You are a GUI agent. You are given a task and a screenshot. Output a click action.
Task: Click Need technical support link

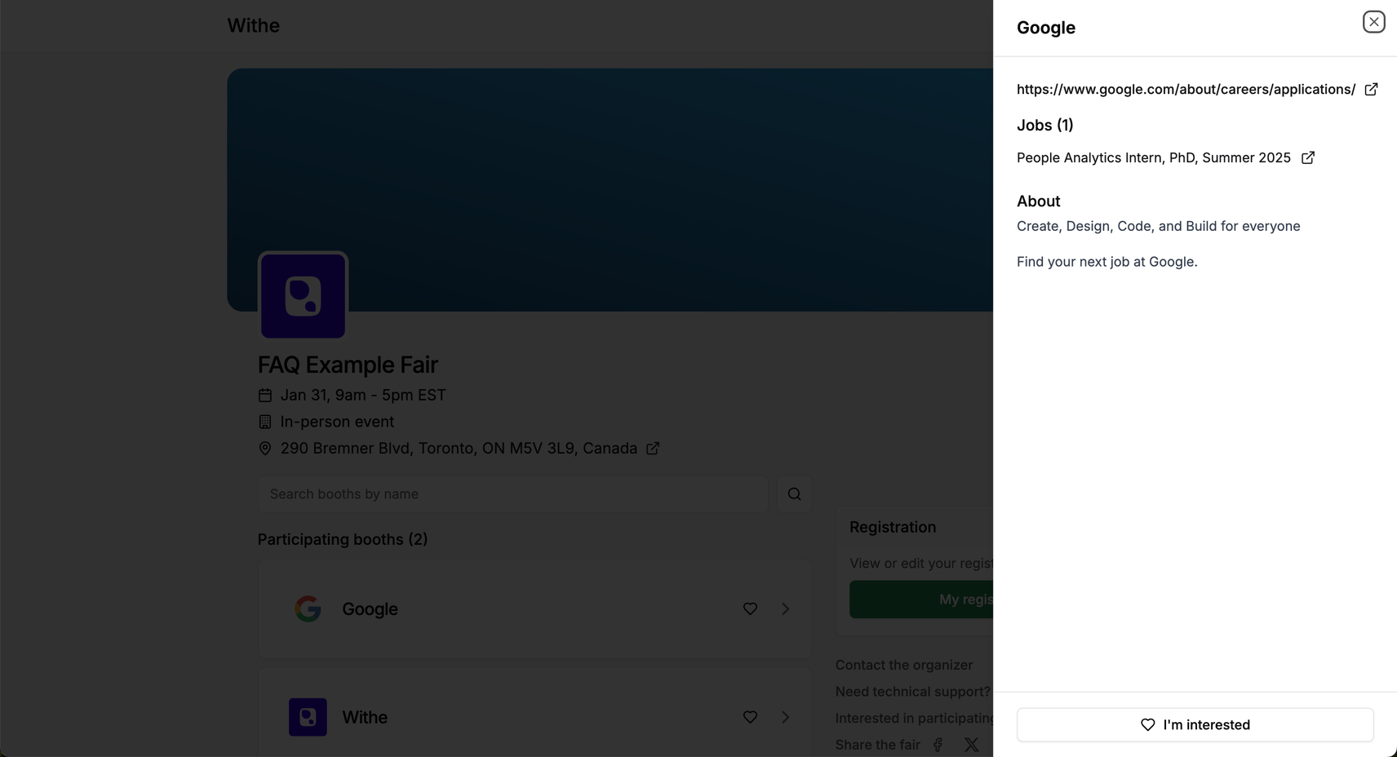(913, 692)
